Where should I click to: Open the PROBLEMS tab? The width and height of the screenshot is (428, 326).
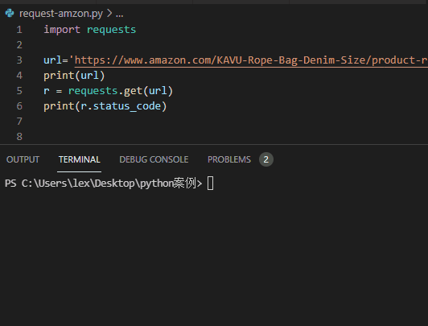tap(229, 159)
